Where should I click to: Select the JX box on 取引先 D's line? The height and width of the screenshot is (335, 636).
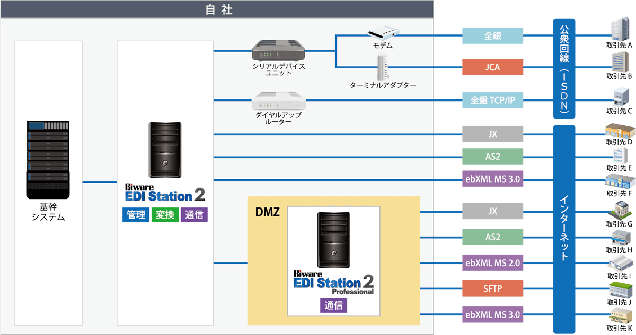coord(493,134)
